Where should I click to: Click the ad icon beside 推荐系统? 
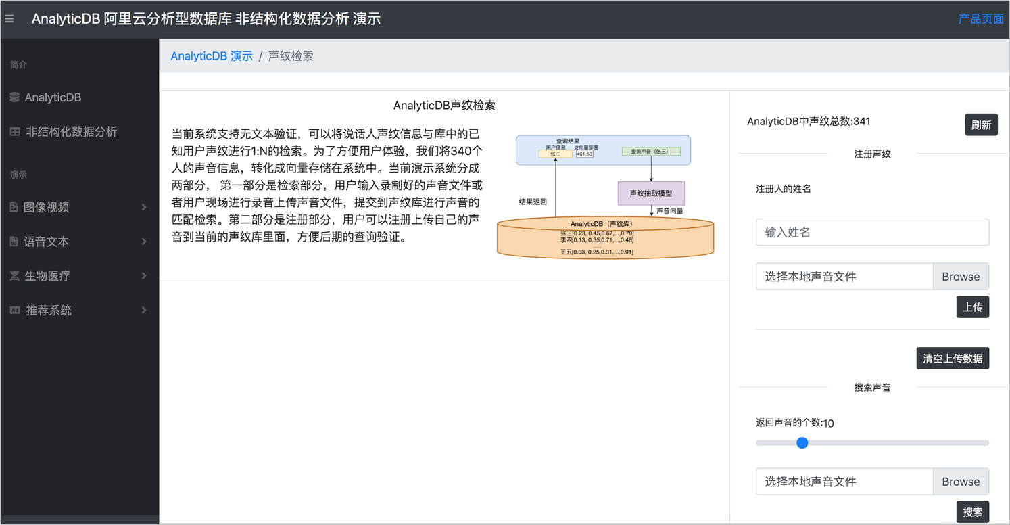15,311
